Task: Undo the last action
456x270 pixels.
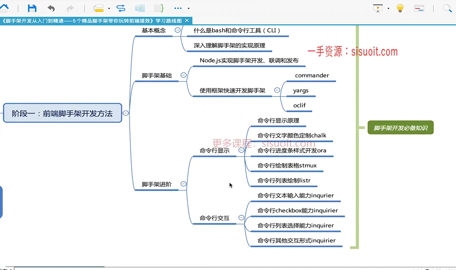Action: 51,8
